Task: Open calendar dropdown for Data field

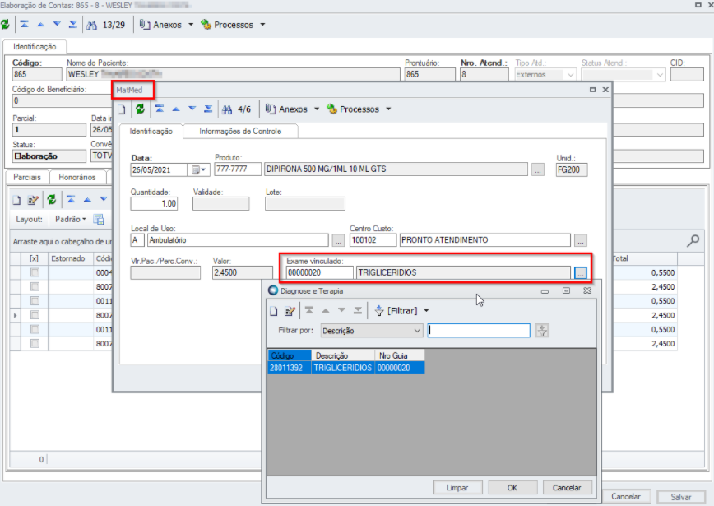Action: [x=198, y=169]
